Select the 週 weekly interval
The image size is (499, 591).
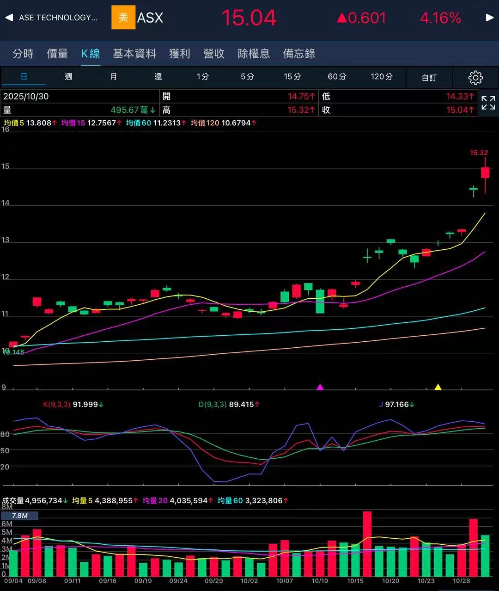point(68,77)
